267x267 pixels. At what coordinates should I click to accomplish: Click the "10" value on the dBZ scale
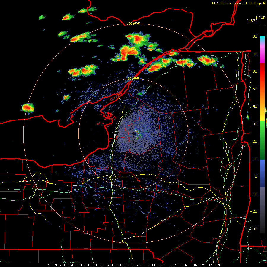coord(255,159)
